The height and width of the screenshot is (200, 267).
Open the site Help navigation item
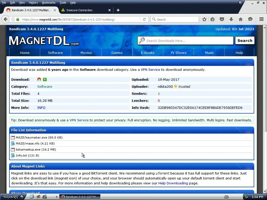[239, 53]
